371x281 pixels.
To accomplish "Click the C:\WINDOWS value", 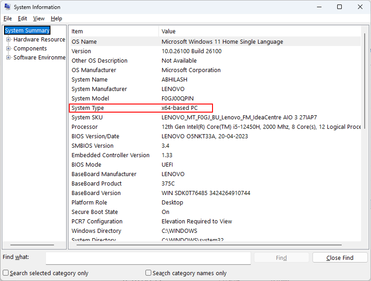I will 179,231.
